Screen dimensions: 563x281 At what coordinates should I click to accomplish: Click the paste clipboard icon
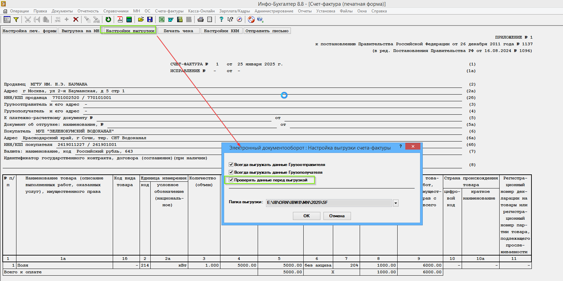coord(46,19)
